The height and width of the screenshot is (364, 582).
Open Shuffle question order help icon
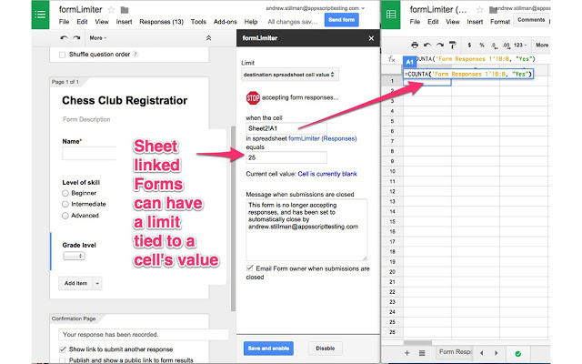coord(135,55)
